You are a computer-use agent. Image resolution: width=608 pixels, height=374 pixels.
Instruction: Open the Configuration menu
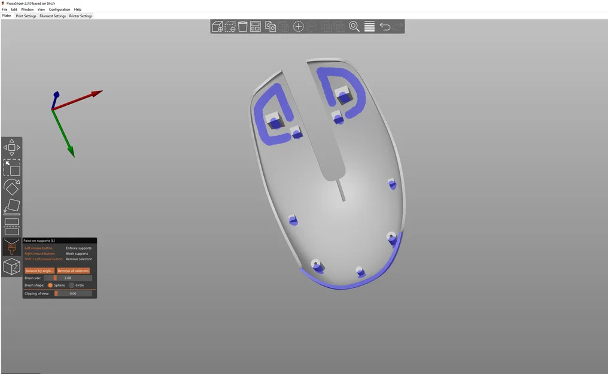(x=59, y=9)
